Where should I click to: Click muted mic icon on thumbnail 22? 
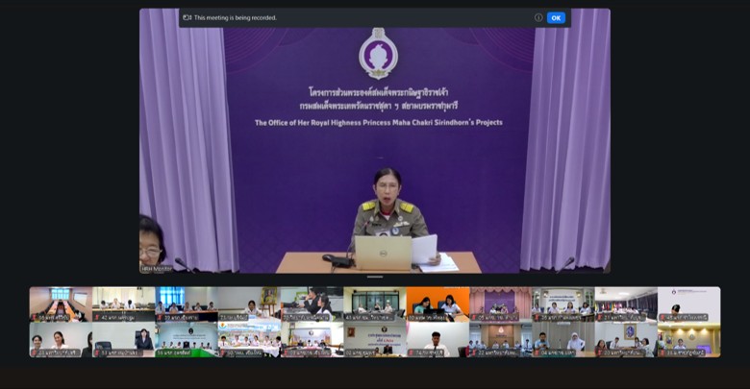point(474,353)
